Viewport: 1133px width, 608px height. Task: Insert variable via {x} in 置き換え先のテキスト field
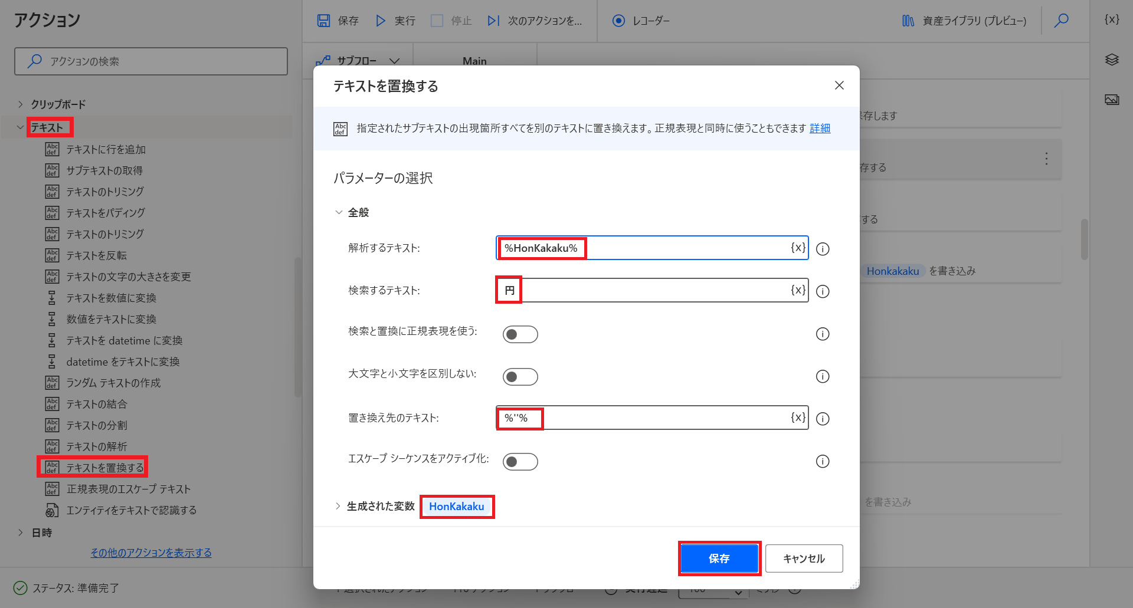pyautogui.click(x=798, y=418)
